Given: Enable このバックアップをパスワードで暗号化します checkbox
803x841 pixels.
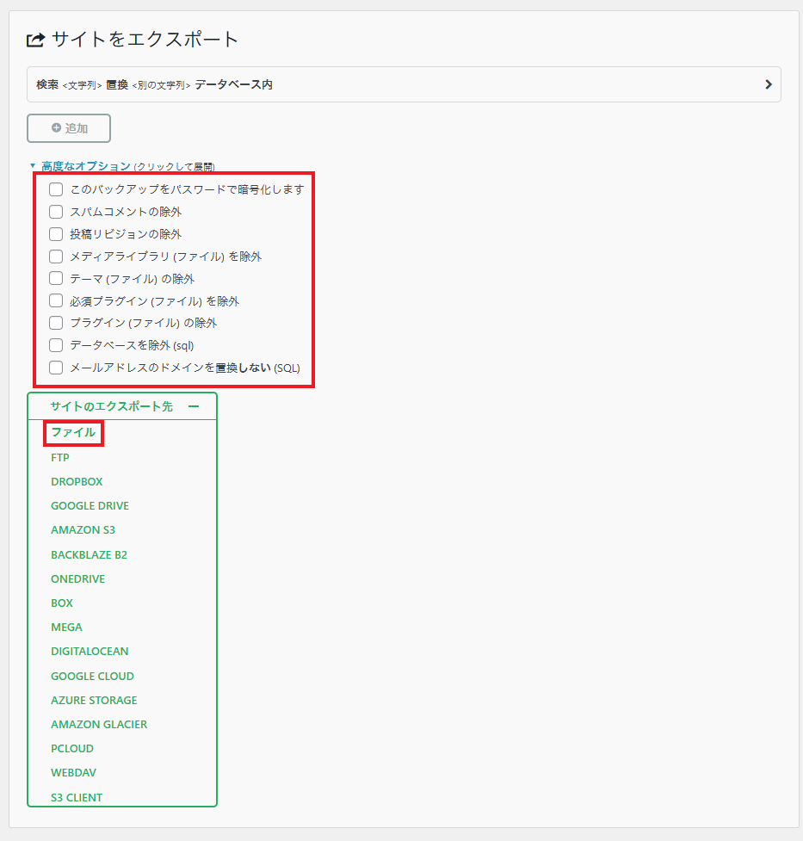Looking at the screenshot, I should pyautogui.click(x=56, y=189).
